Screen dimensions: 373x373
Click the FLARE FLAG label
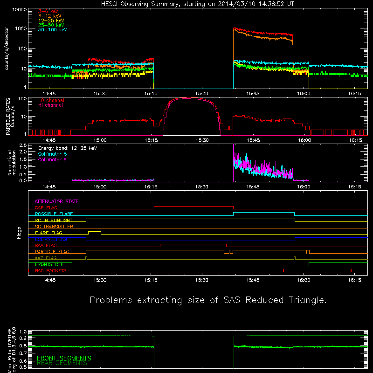48,233
